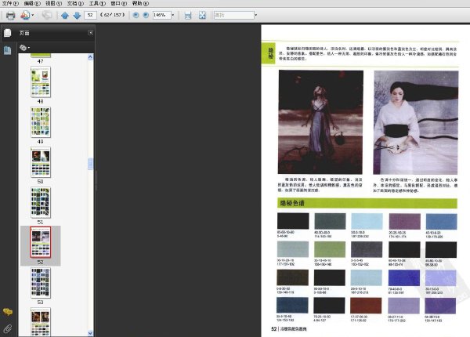Image resolution: width=470 pixels, height=337 pixels.
Task: Collapse the 页面 pages panel
Action: tap(90, 33)
